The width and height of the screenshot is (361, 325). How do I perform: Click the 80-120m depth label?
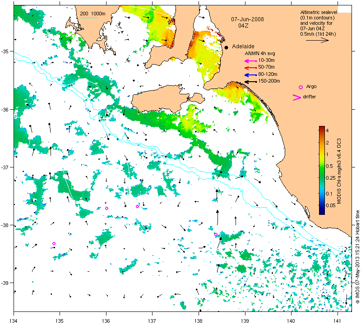point(268,74)
